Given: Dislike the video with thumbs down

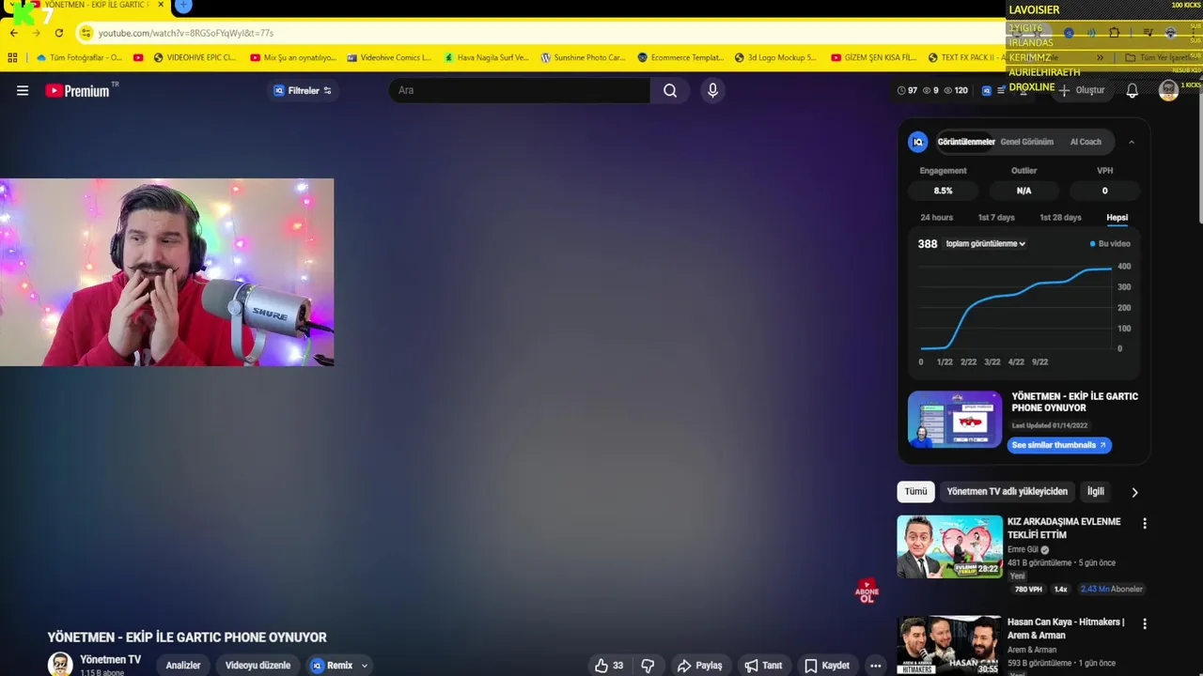Looking at the screenshot, I should point(648,666).
